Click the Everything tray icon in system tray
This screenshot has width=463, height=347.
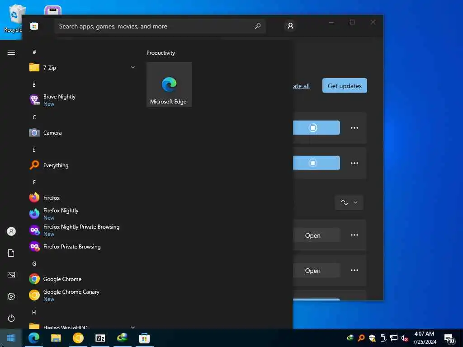coord(361,338)
